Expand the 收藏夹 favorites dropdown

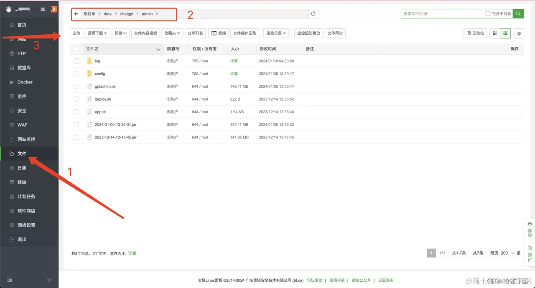[x=172, y=33]
